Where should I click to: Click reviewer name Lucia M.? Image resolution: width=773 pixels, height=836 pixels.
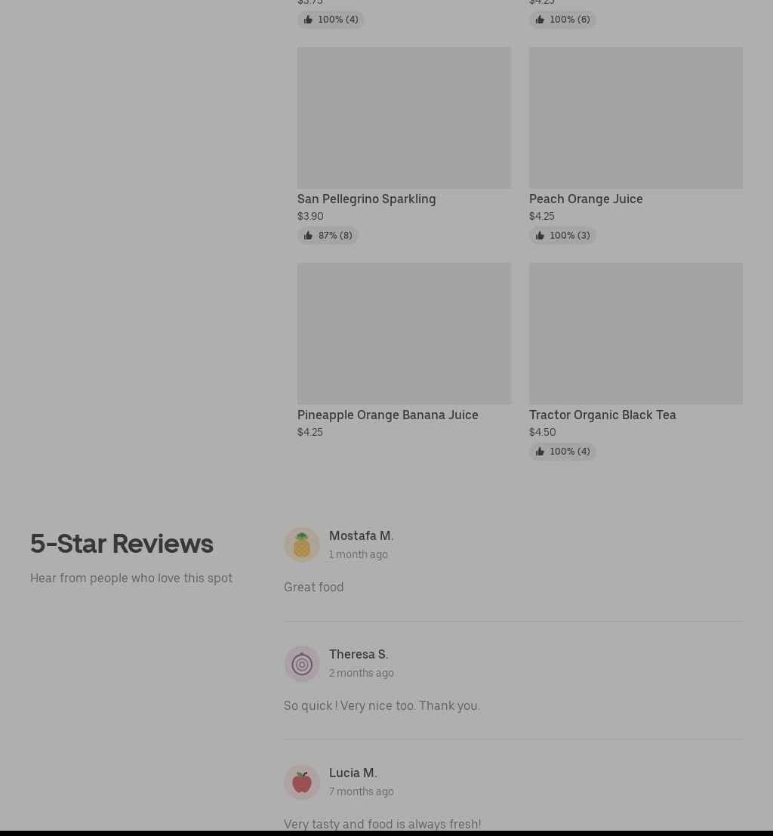pos(353,773)
